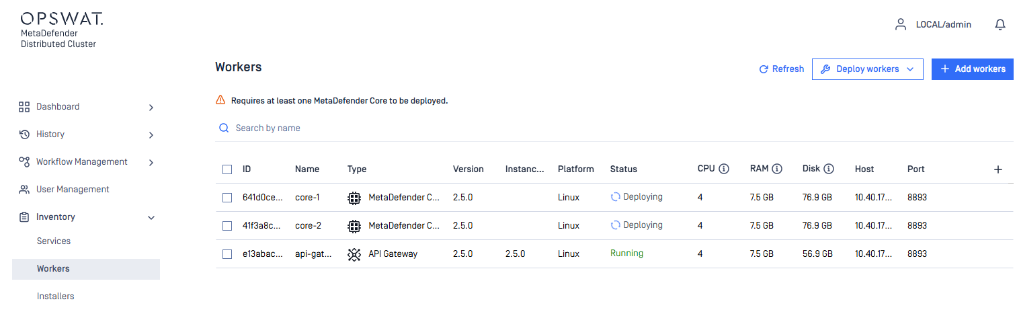
Task: Go to User Management in sidebar
Action: (73, 190)
